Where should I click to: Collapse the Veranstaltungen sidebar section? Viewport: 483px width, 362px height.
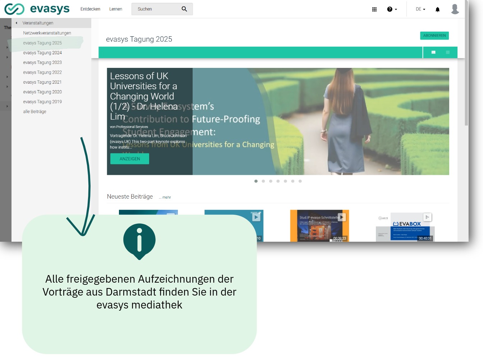pyautogui.click(x=17, y=23)
